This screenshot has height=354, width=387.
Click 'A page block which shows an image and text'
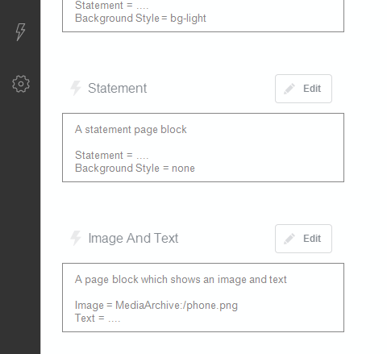(x=181, y=280)
